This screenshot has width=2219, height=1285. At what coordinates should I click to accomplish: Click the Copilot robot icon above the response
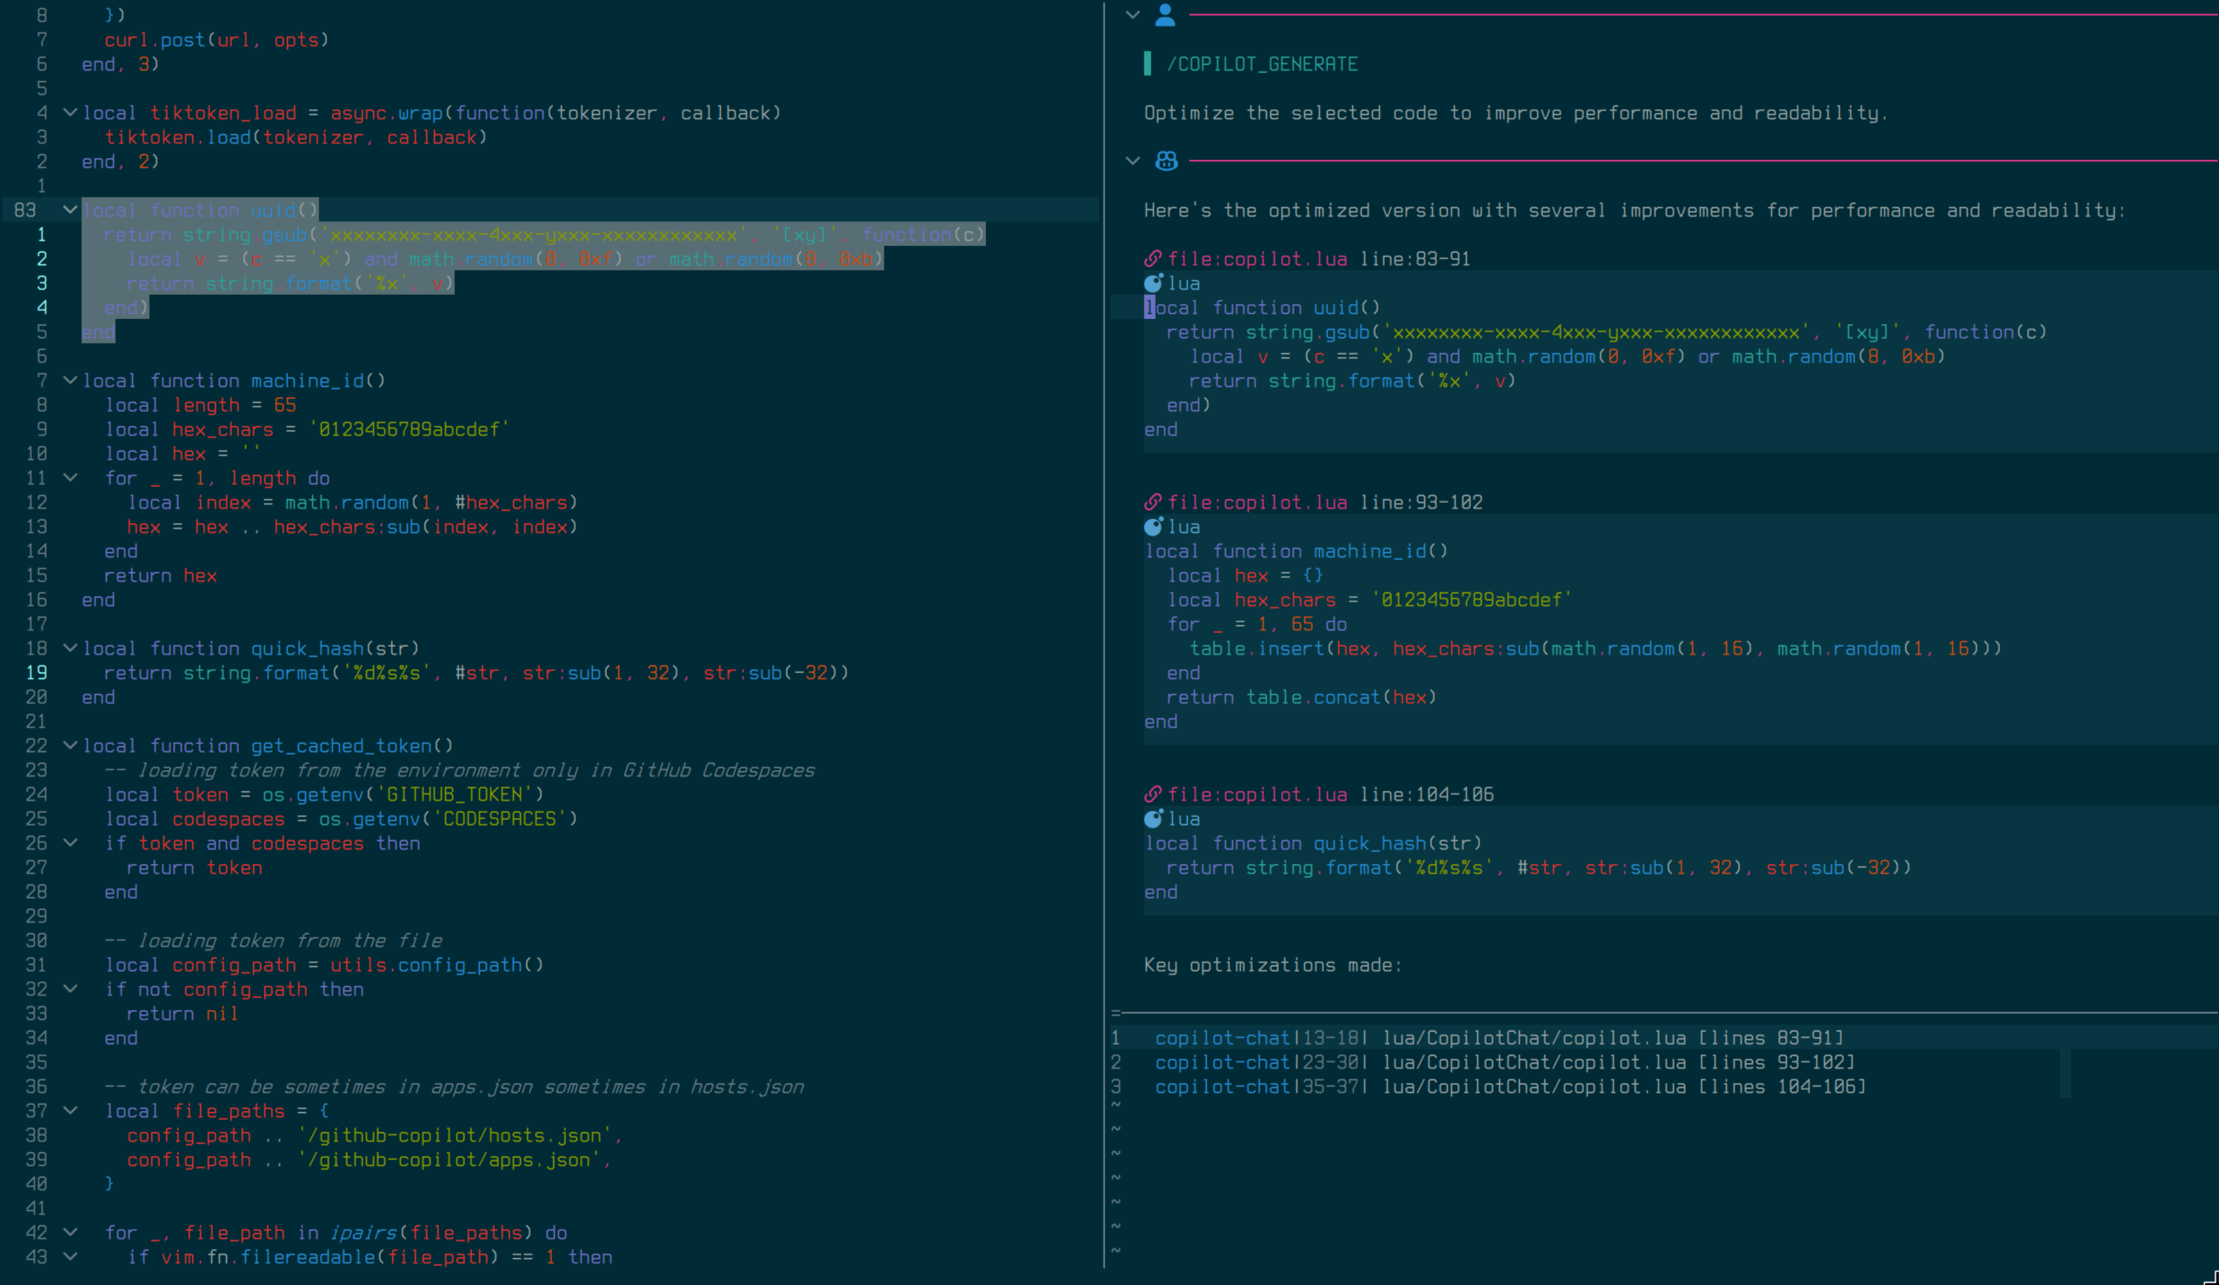pyautogui.click(x=1165, y=161)
